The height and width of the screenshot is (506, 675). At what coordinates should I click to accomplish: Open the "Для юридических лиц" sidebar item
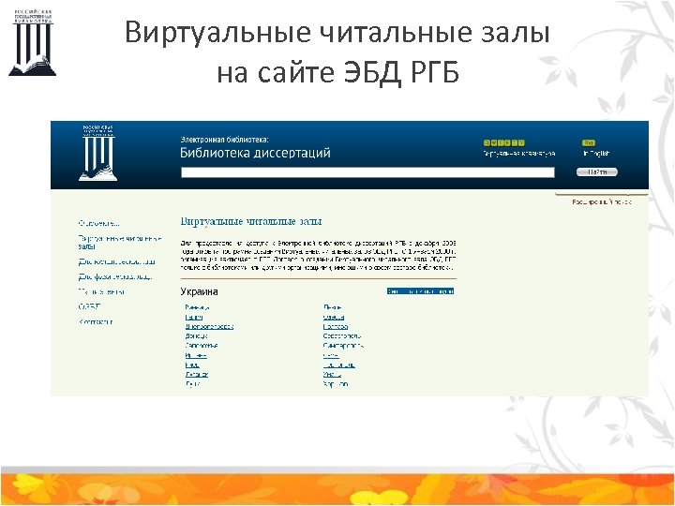click(x=116, y=261)
